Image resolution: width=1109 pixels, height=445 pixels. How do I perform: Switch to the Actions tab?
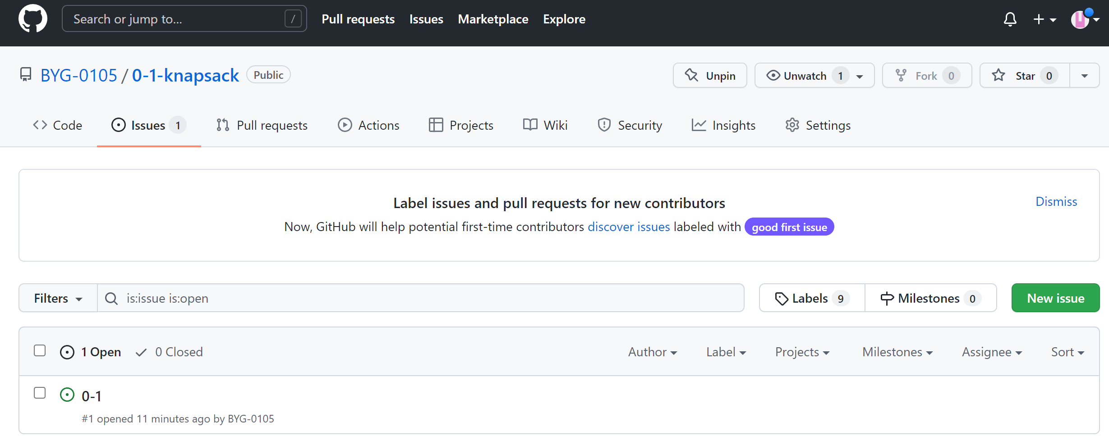[368, 125]
